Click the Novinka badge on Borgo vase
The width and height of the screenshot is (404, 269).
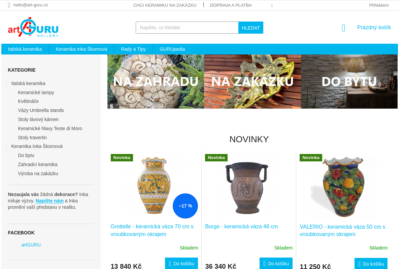click(x=216, y=157)
